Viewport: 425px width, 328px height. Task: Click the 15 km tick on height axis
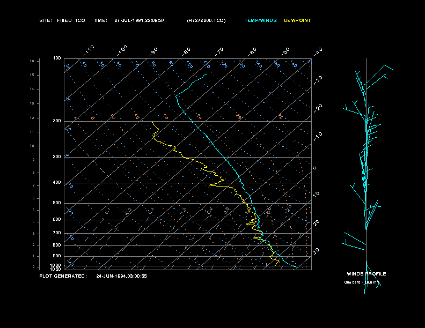(32, 75)
